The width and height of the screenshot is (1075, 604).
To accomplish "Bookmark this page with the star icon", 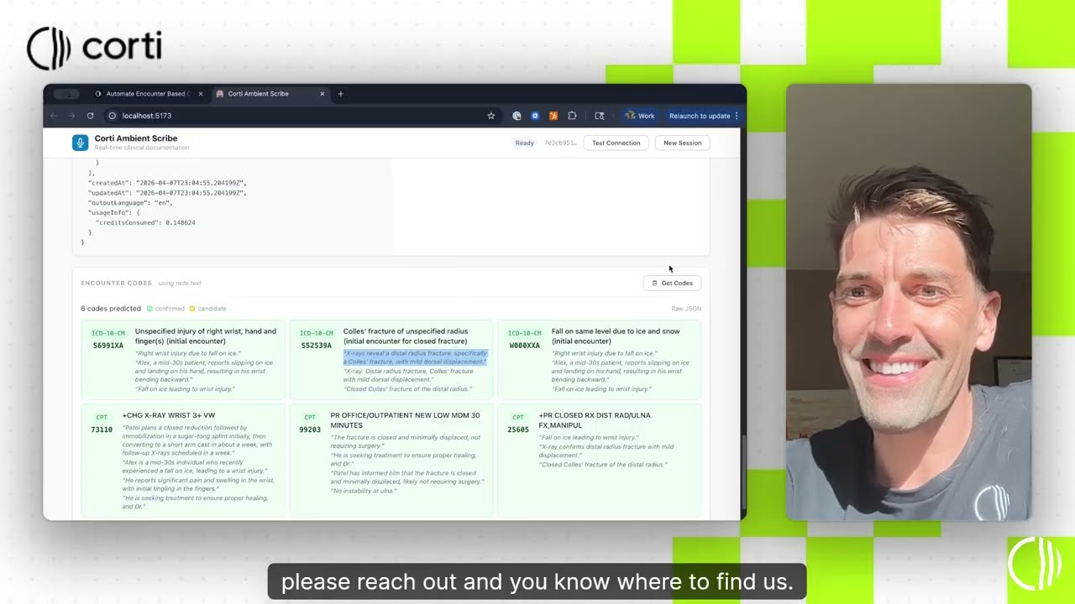I will click(491, 116).
